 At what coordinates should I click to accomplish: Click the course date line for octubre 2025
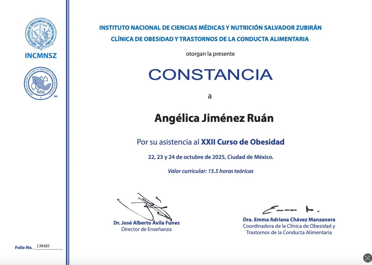(x=210, y=157)
